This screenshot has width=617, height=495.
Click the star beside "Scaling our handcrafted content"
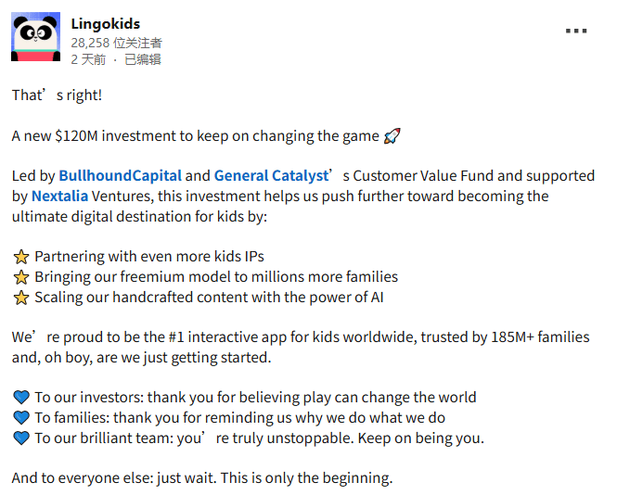[x=21, y=298]
